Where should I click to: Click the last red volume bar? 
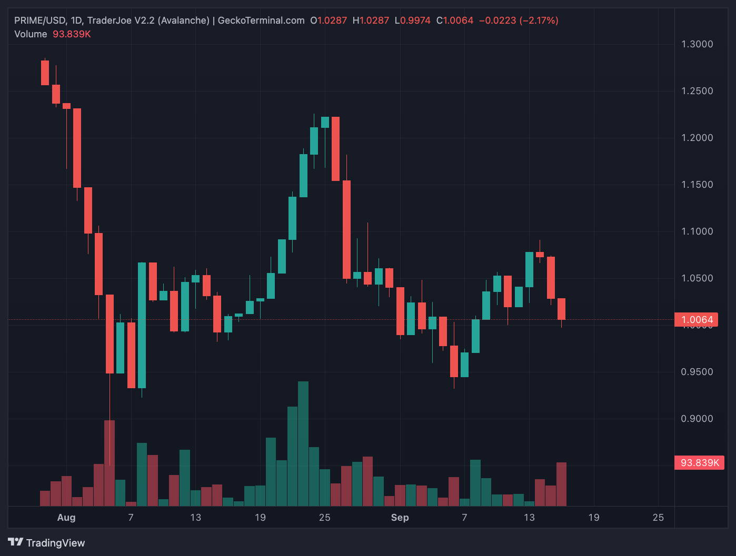tap(561, 484)
